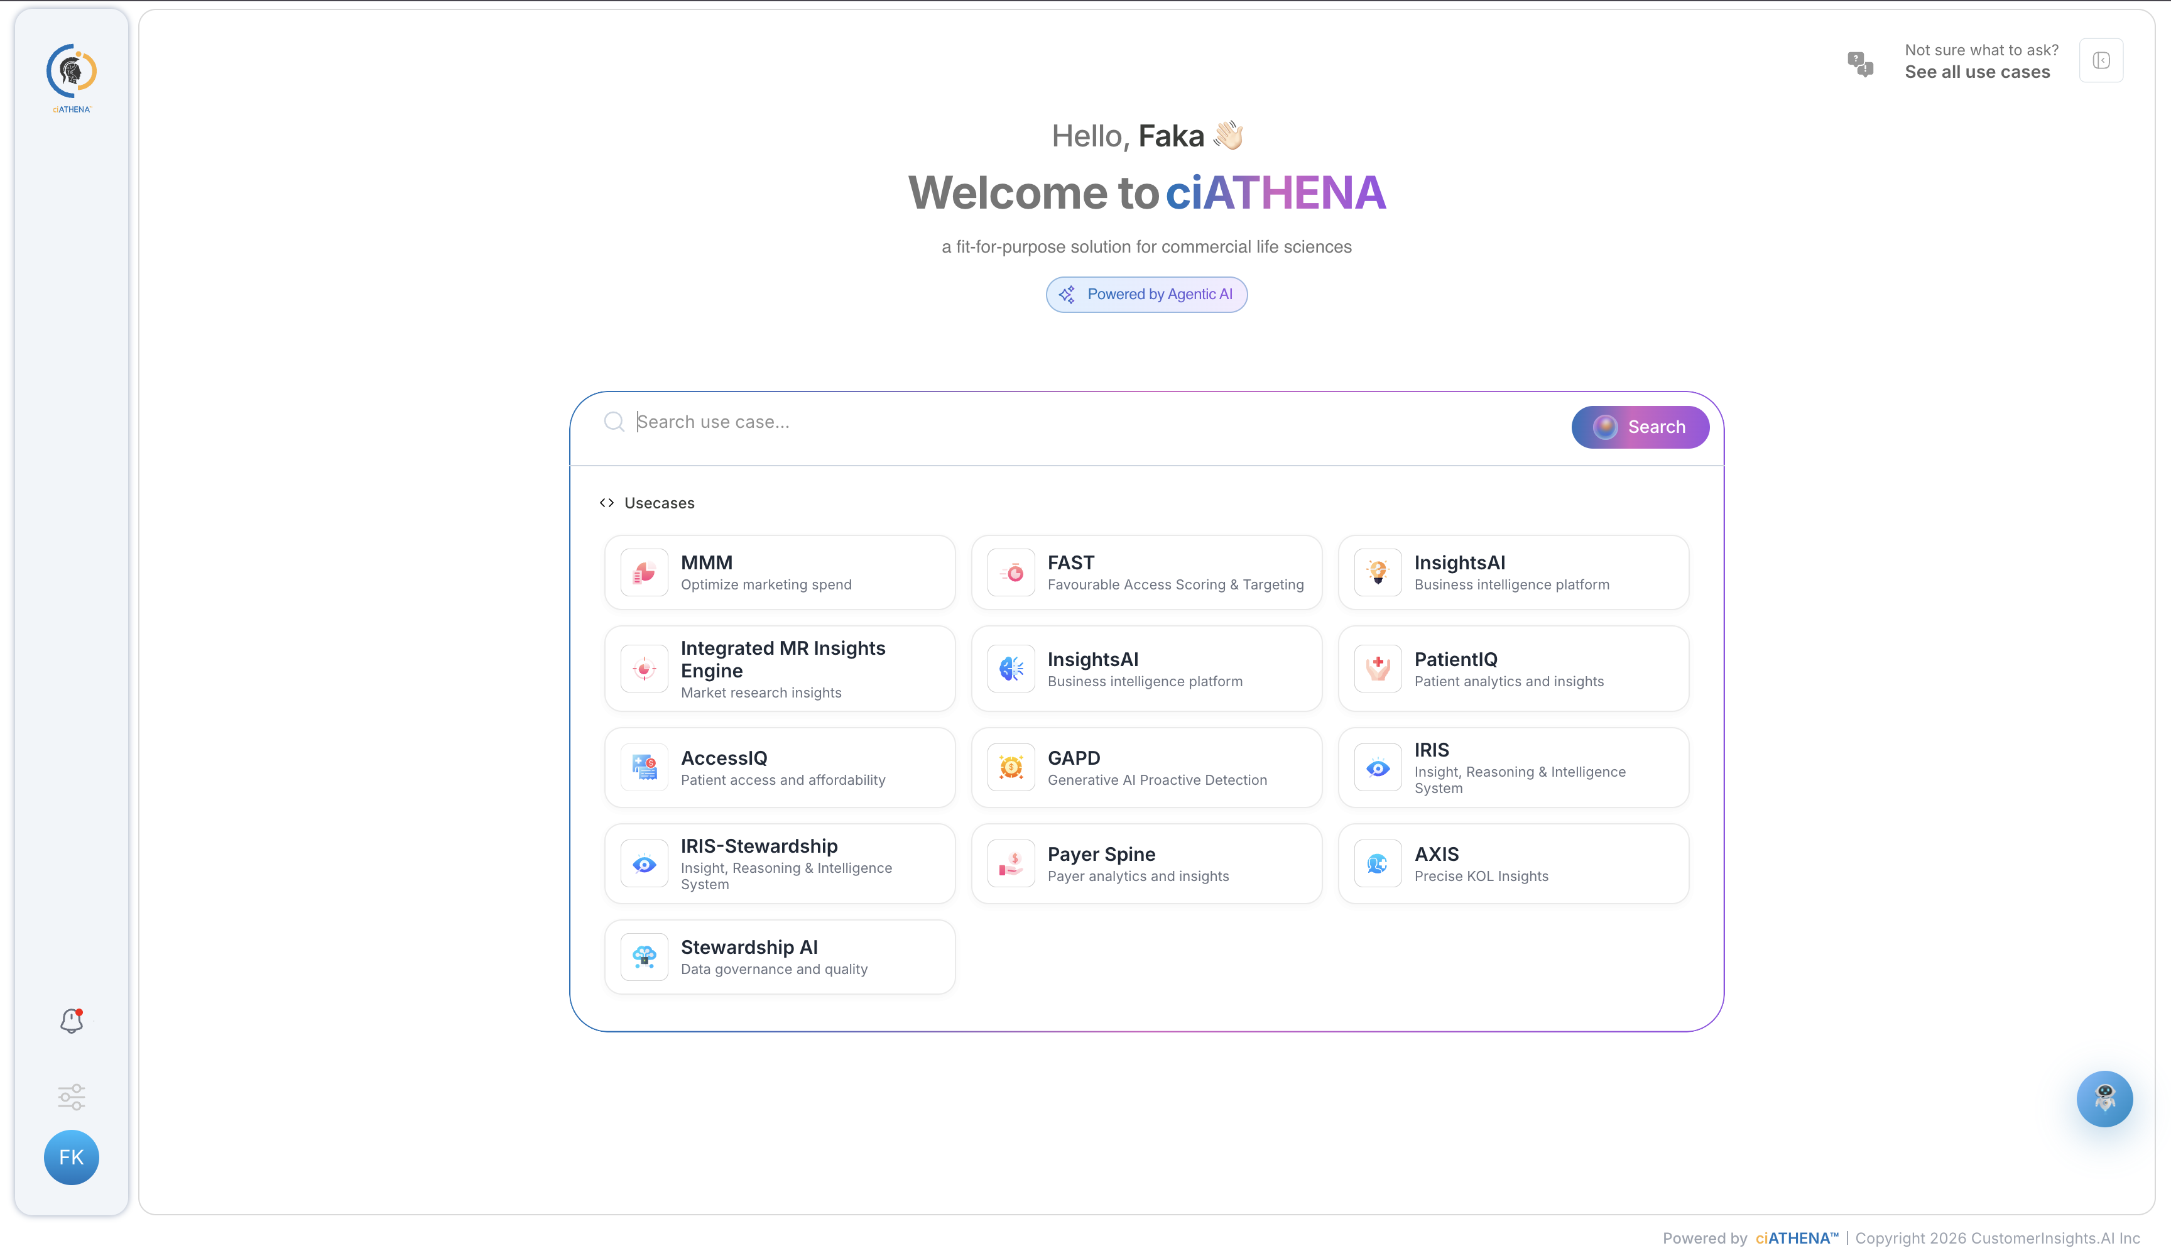Click ciATHENA link in footer
Screen dimensions: 2171x1253
[x=1796, y=1239]
